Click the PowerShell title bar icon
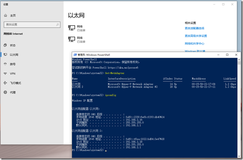243x160 pixels. 75,55
